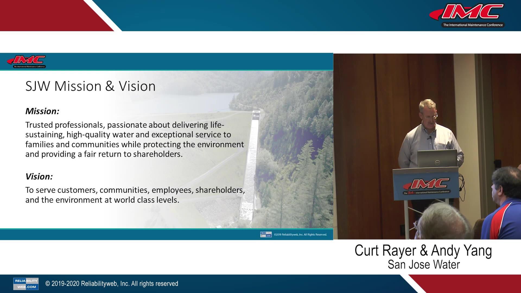This screenshot has width=521, height=293.
Task: Click the slide's ©2019 Reliabilityweb rights notice
Action: tap(300, 235)
